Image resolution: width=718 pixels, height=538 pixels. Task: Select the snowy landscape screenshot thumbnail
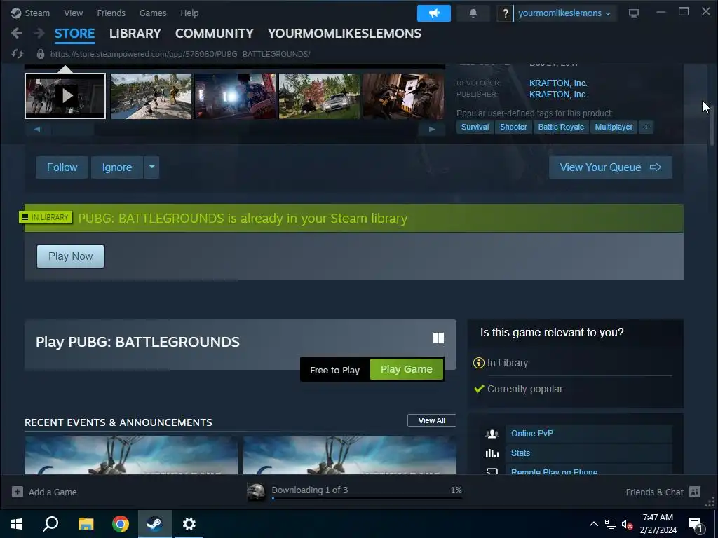point(151,96)
